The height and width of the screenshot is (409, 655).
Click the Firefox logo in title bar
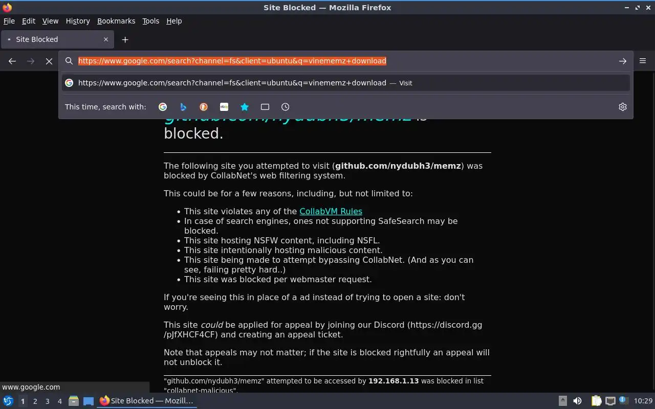[7, 7]
